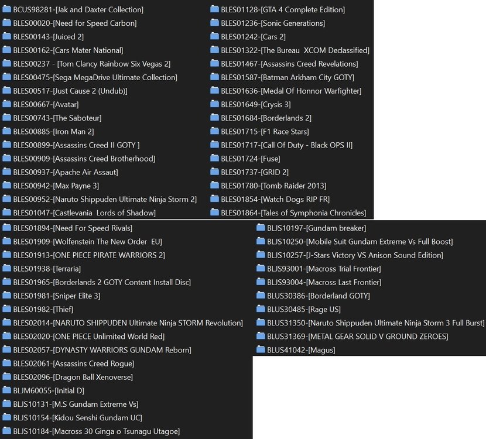Viewport: 486px width, 439px height.
Task: Select the Assassins Creed Revelations folder icon
Action: pyautogui.click(x=214, y=64)
